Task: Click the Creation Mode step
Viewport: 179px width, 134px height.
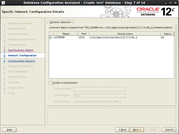Action: pos(17,29)
